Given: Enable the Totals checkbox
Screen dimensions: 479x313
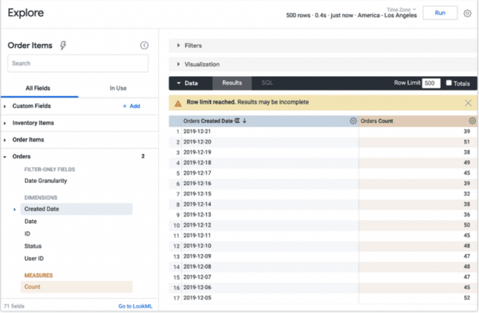Looking at the screenshot, I should (449, 83).
